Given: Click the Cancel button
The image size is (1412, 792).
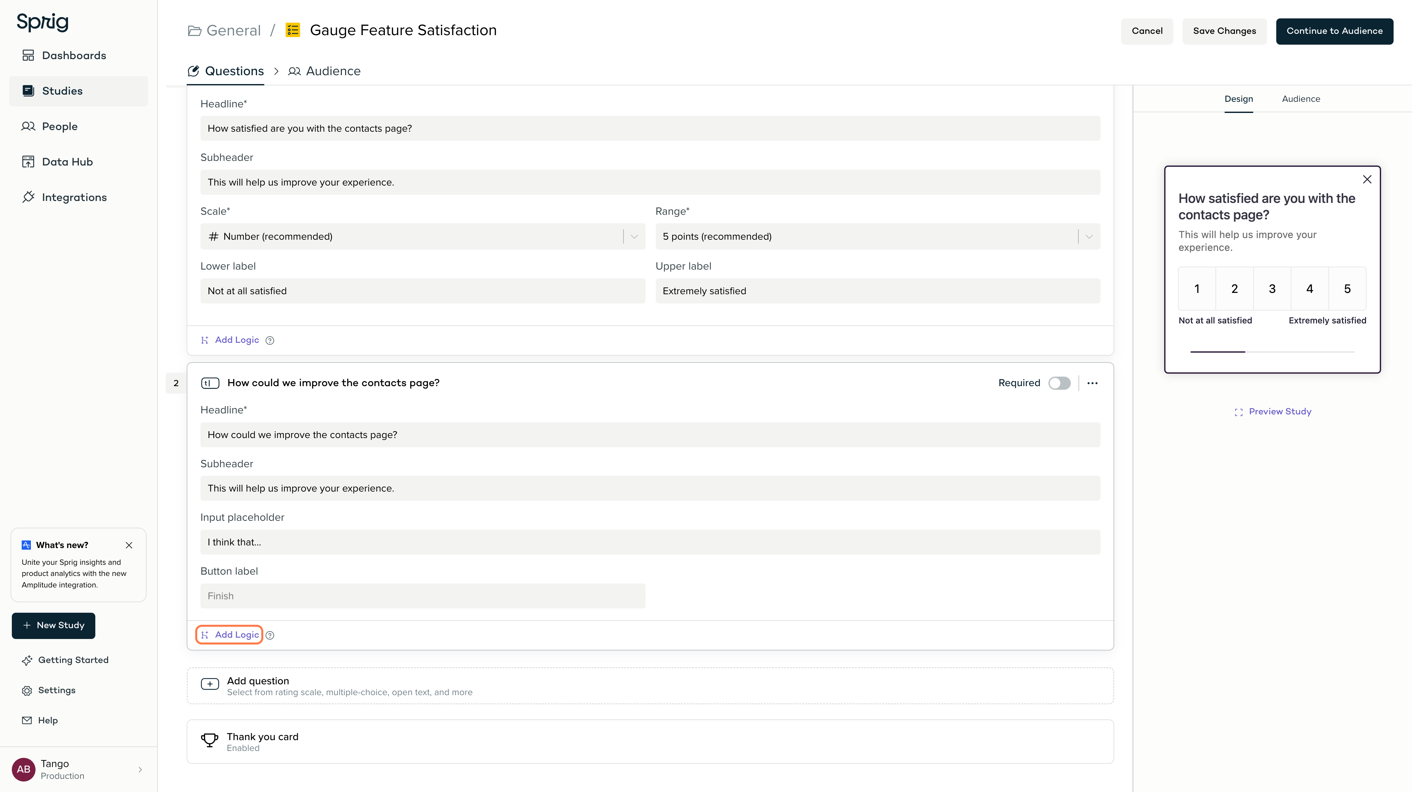Looking at the screenshot, I should pos(1147,31).
